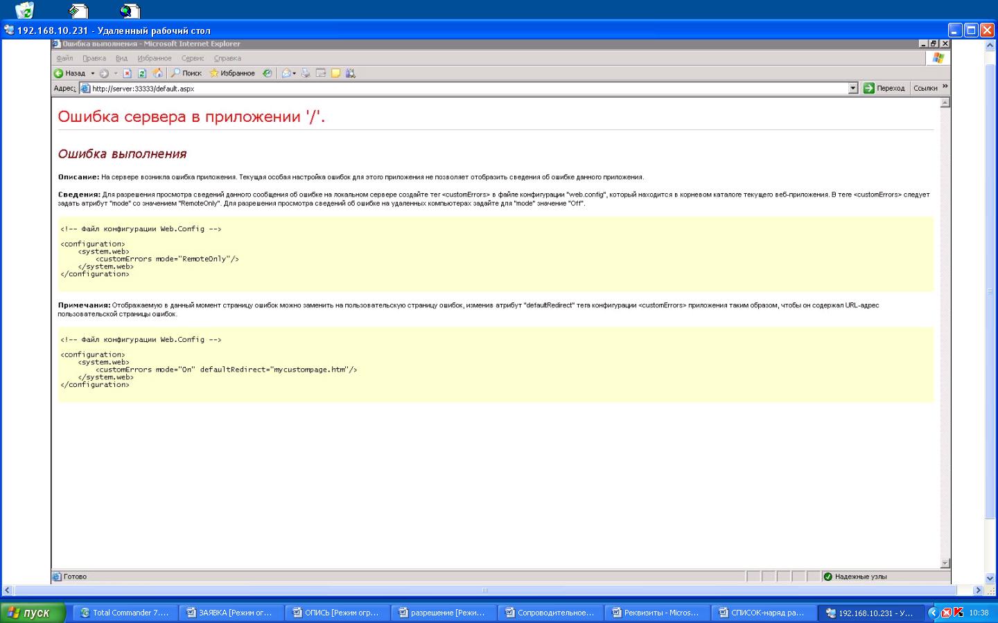This screenshot has height=623, width=998.
Task: Open the Избранное favorites star button
Action: click(x=232, y=73)
